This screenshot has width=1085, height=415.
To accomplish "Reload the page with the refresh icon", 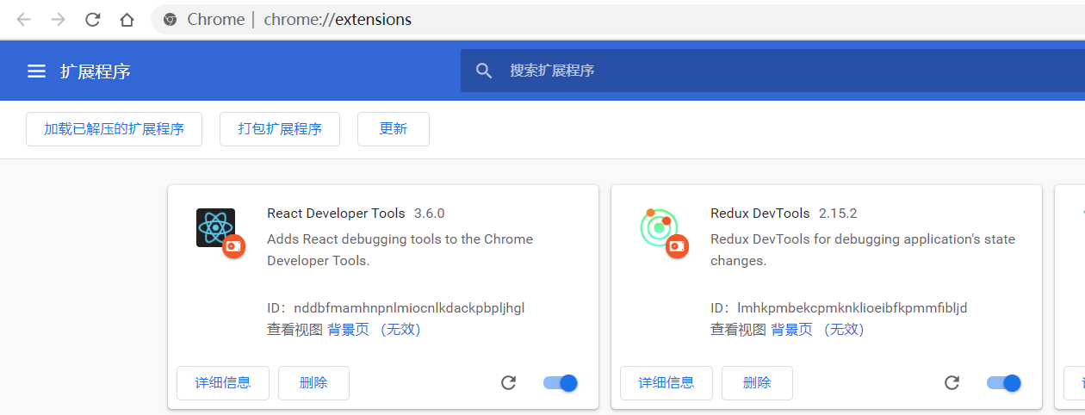I will [x=93, y=19].
